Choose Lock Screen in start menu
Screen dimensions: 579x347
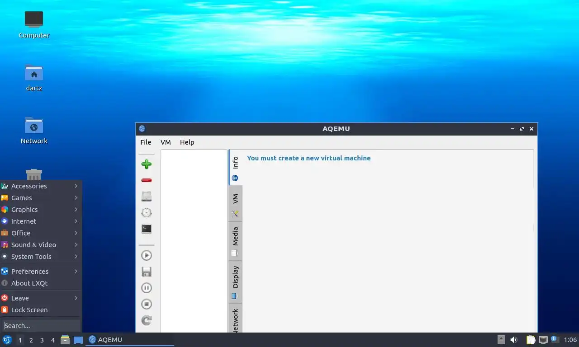(x=41, y=310)
